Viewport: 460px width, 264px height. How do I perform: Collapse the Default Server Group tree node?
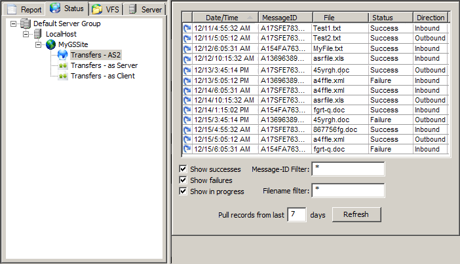(x=14, y=24)
